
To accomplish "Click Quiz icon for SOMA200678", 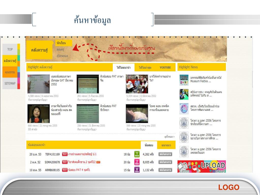I will [x=65, y=162].
